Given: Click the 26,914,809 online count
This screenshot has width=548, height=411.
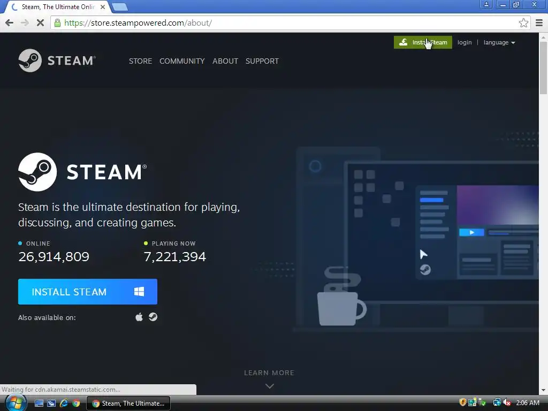Looking at the screenshot, I should click(x=54, y=257).
